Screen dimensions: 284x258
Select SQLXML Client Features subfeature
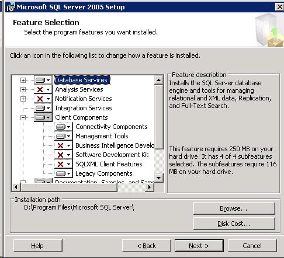click(109, 164)
